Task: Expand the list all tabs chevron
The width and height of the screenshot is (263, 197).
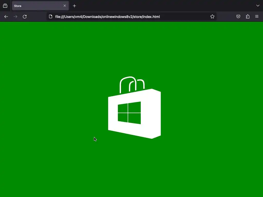Action: point(258,6)
